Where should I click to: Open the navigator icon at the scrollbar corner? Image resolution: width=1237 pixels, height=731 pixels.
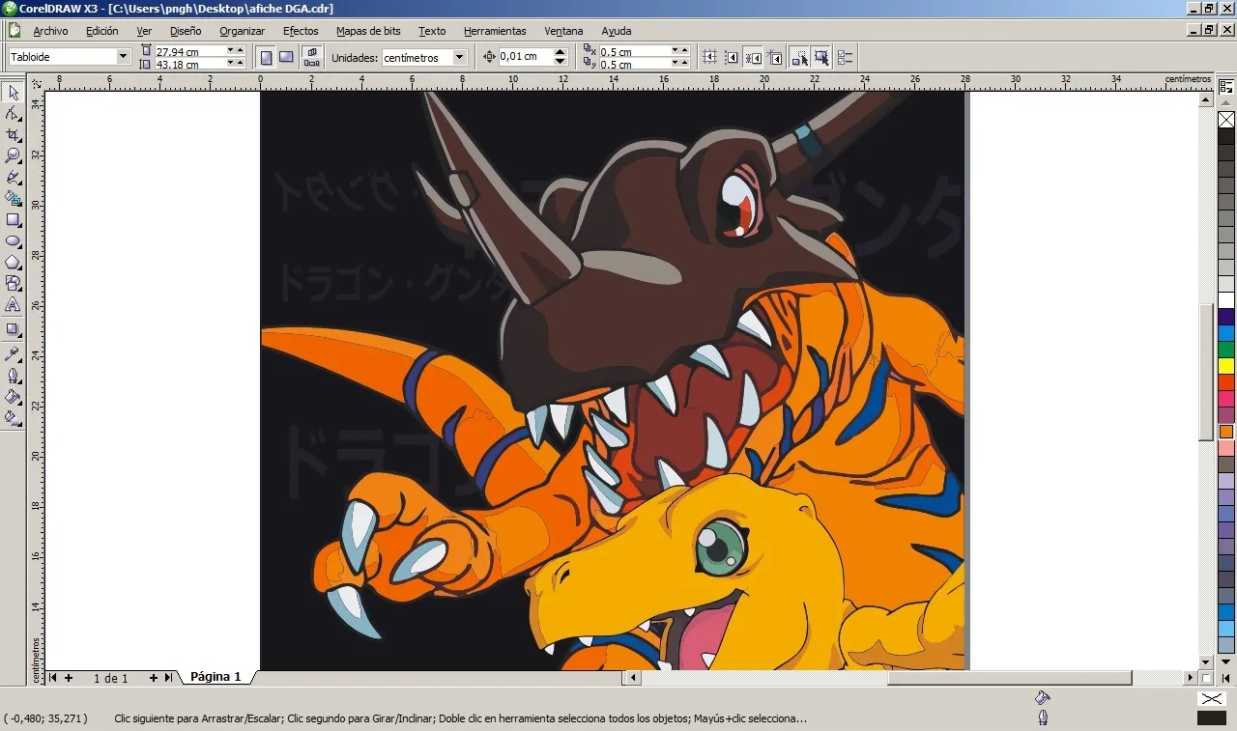(x=1207, y=678)
